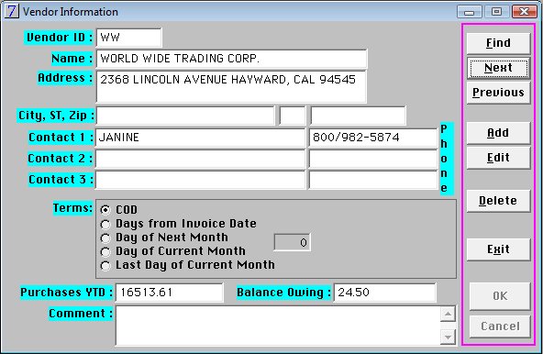The width and height of the screenshot is (543, 354).
Task: Click Comment scrollbar up arrow
Action: [x=449, y=315]
